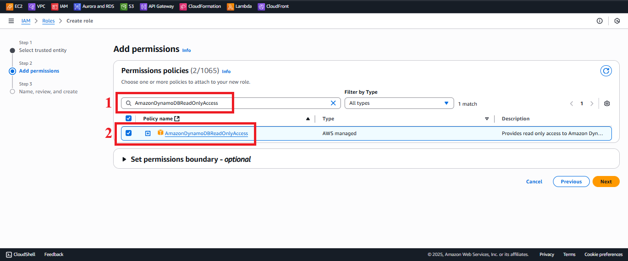The width and height of the screenshot is (628, 261).
Task: Open the Aurora and RDS shortcut
Action: coord(94,6)
